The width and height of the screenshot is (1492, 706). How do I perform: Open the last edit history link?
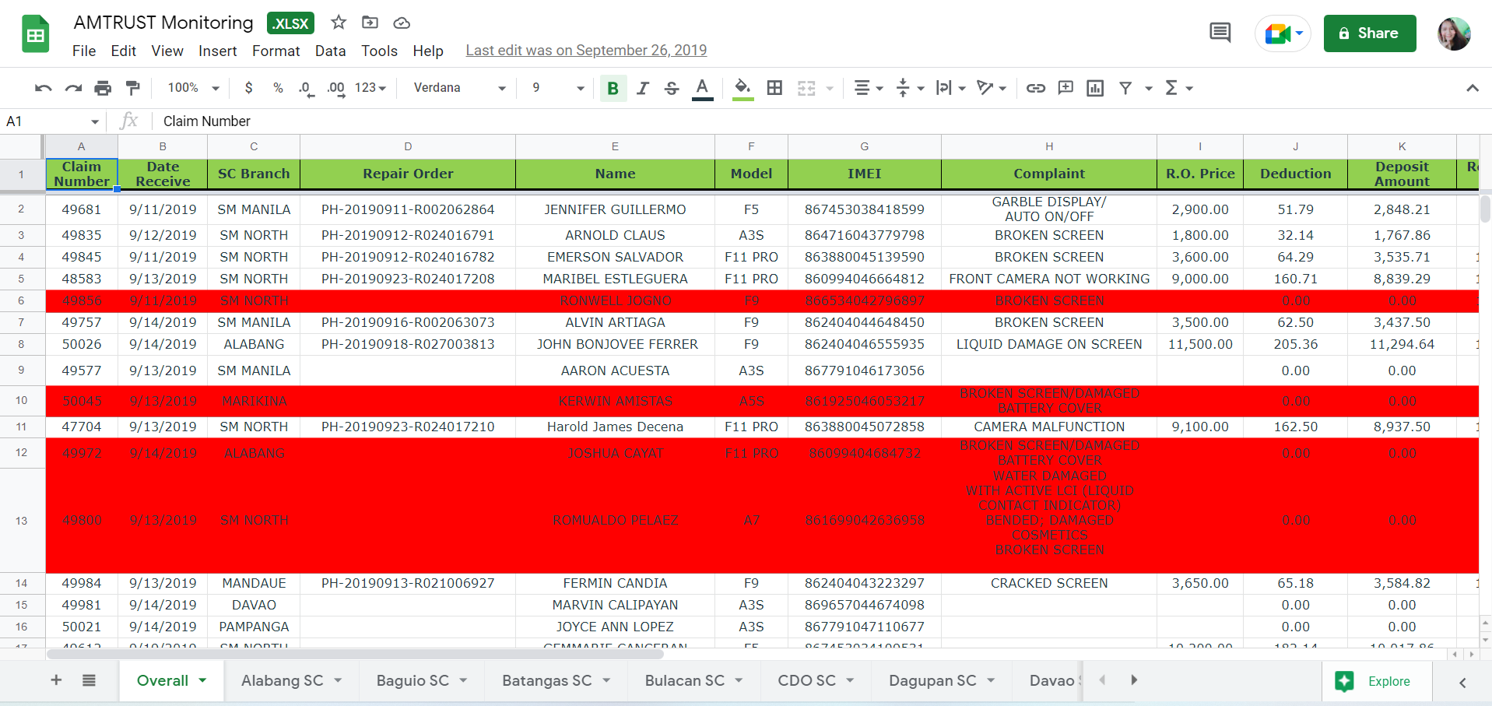pyautogui.click(x=586, y=51)
